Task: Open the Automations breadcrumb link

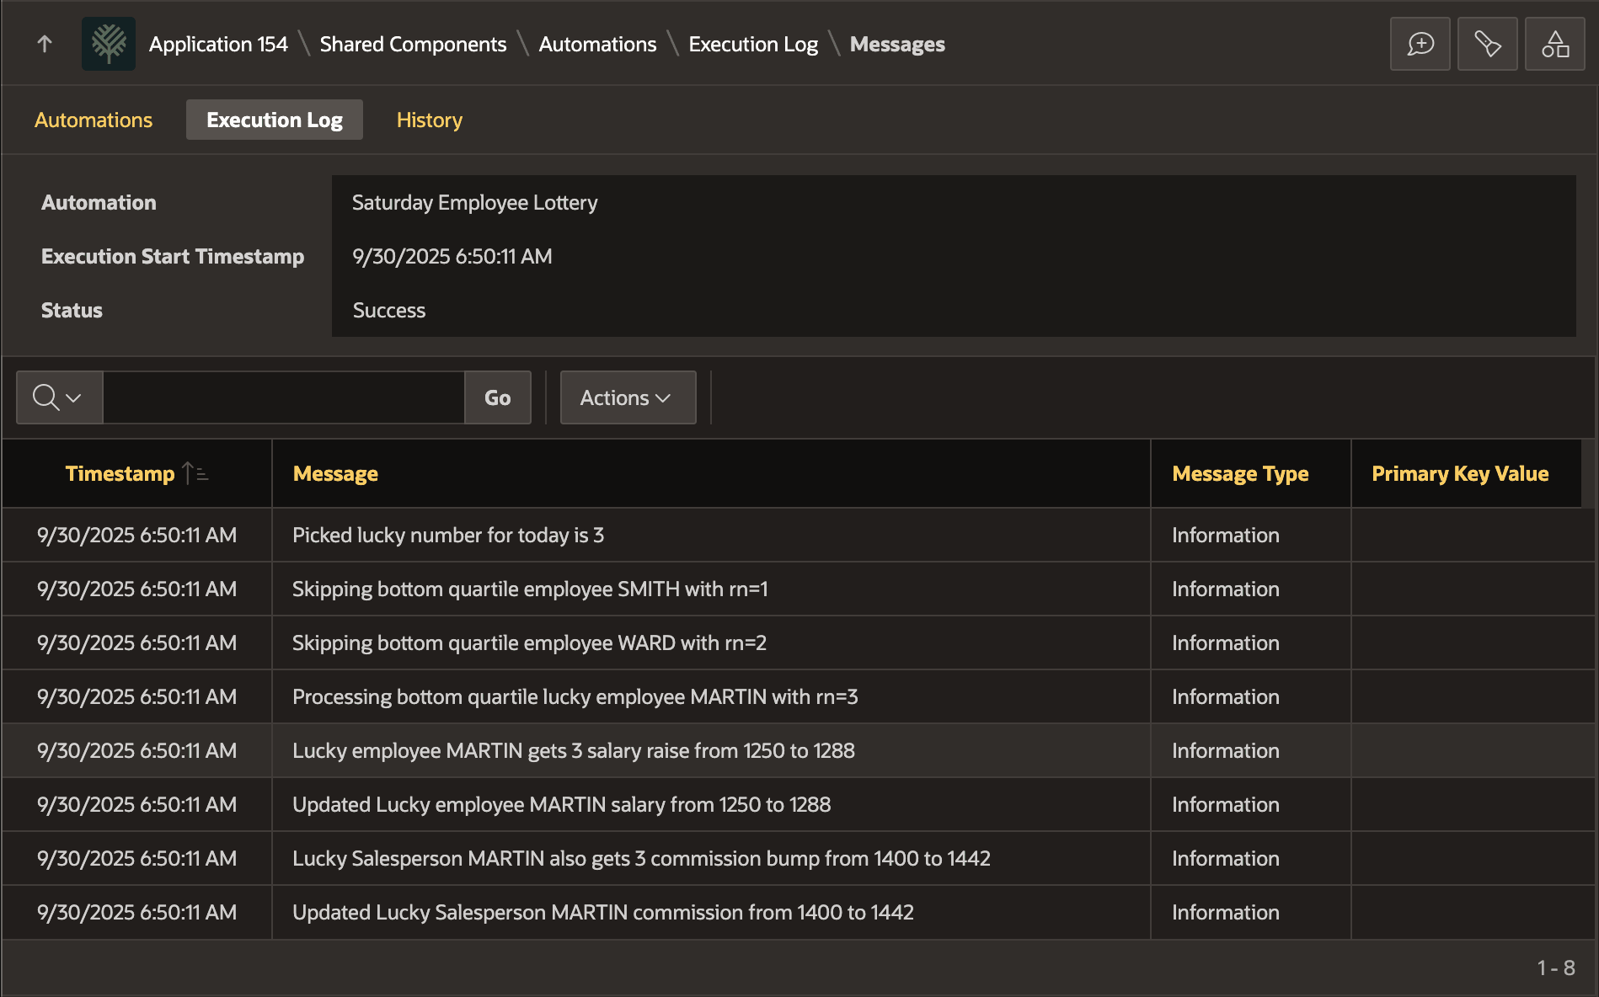Action: 597,44
